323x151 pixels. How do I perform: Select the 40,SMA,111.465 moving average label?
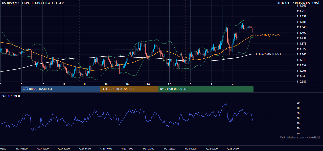point(267,35)
